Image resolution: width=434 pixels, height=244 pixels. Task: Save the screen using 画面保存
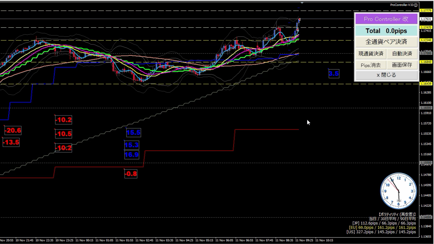point(402,65)
